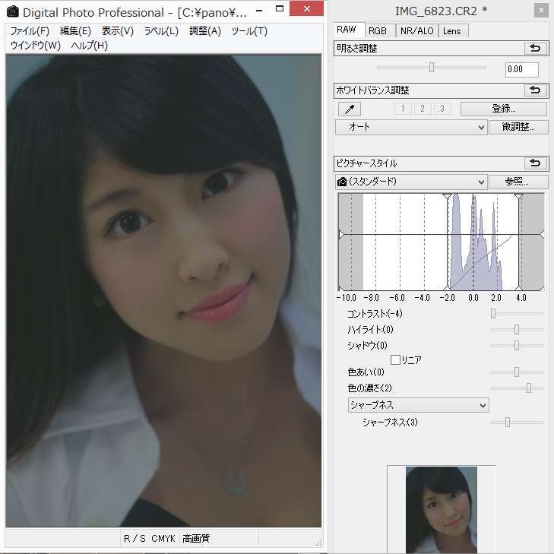Click the 登録... register button
The height and width of the screenshot is (554, 554).
[x=504, y=109]
